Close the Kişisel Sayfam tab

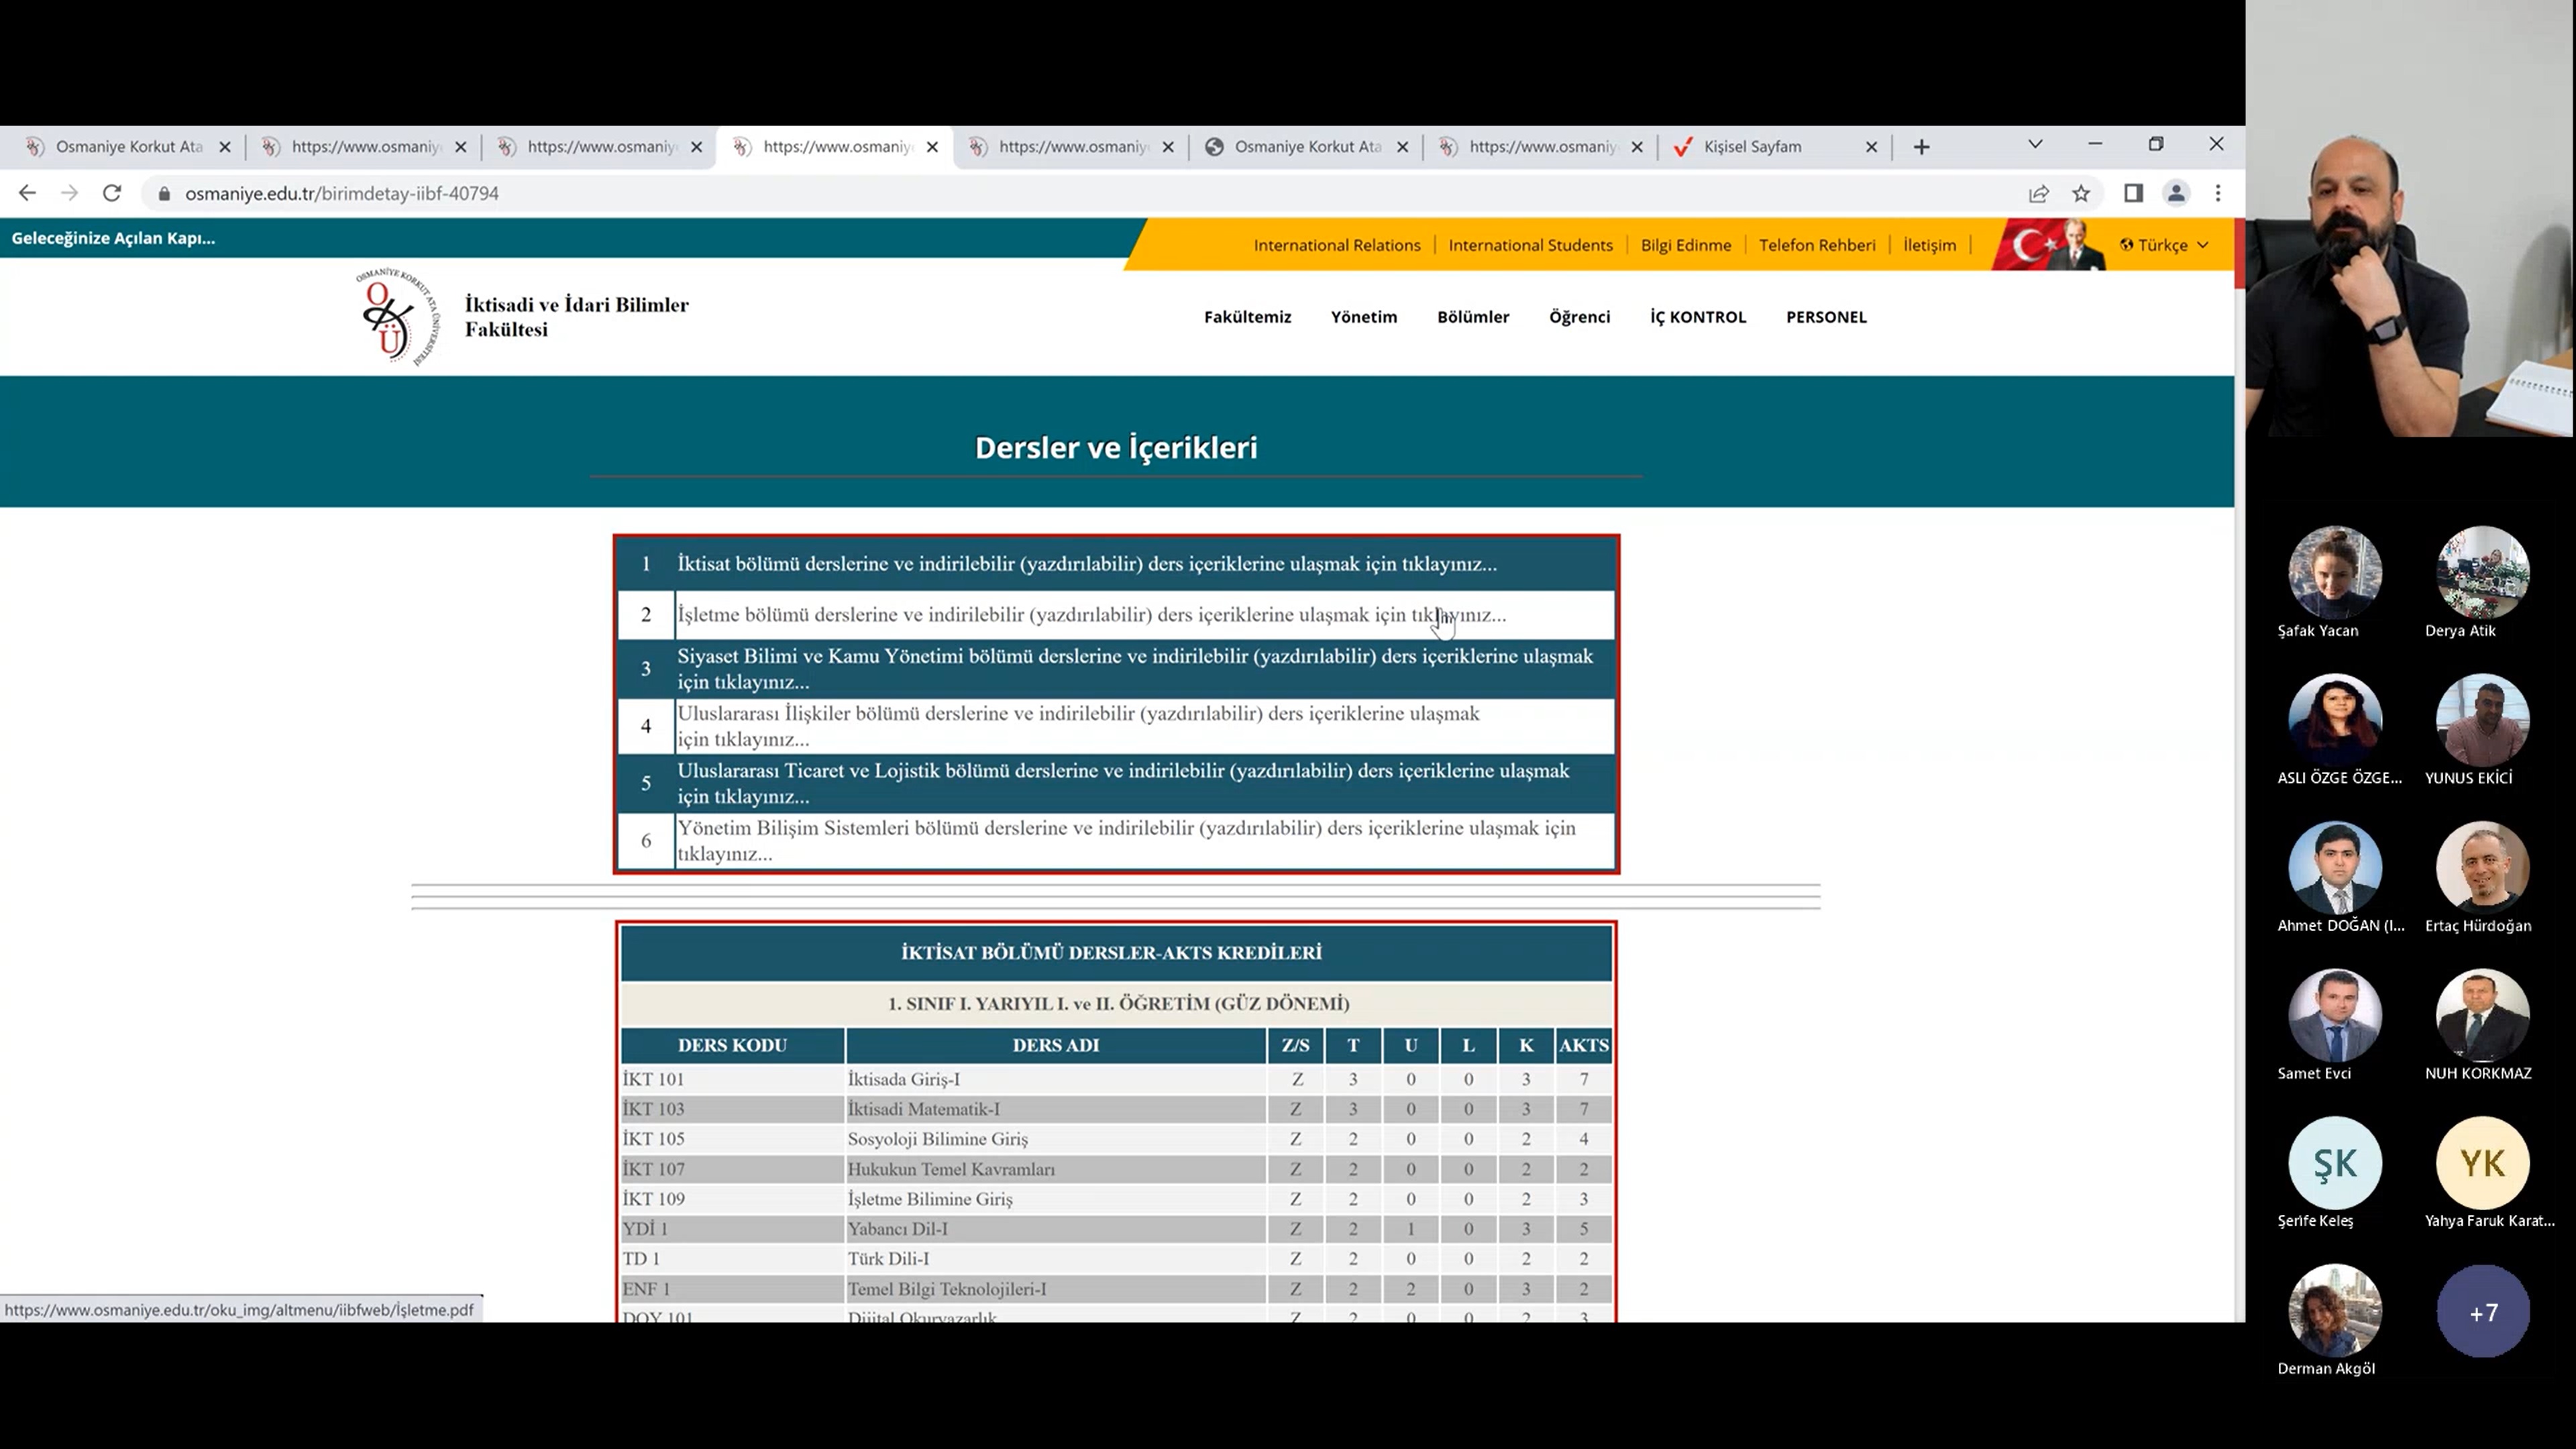click(1872, 147)
